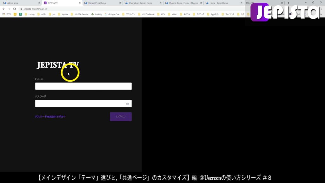The image size is (325, 183).
Task: Open the yellow icon bookmark beside the apps shortcut
Action: pos(15,14)
